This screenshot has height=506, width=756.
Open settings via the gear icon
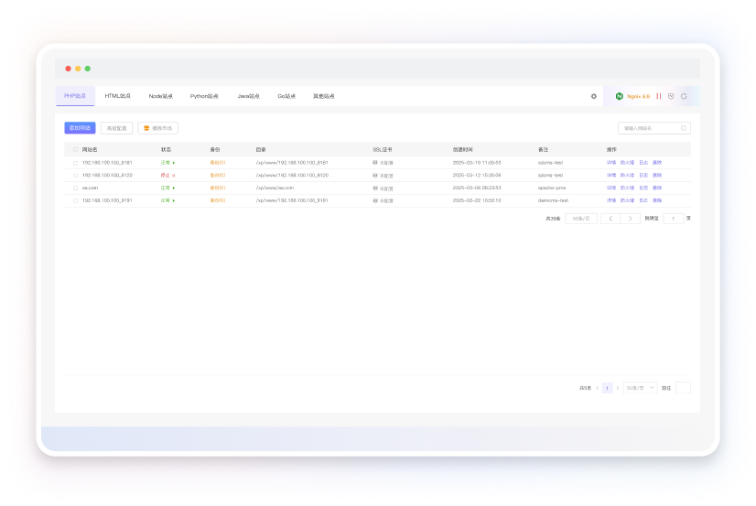pos(593,96)
